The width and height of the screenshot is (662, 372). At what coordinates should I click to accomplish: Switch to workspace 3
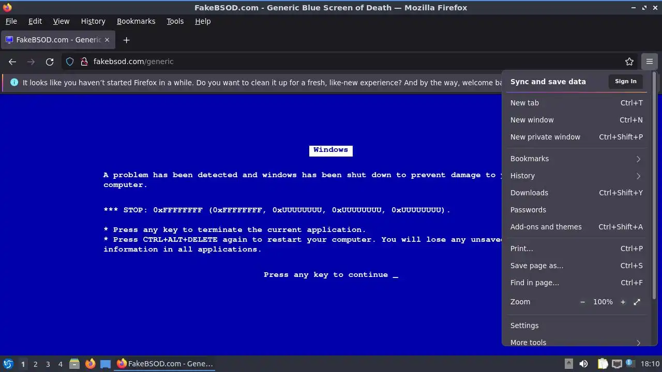[x=48, y=364]
